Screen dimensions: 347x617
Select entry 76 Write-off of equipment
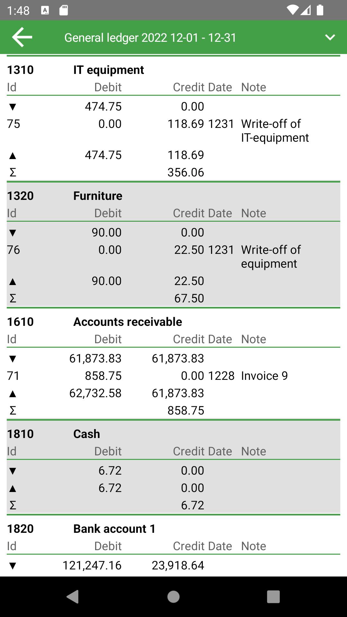pyautogui.click(x=173, y=256)
